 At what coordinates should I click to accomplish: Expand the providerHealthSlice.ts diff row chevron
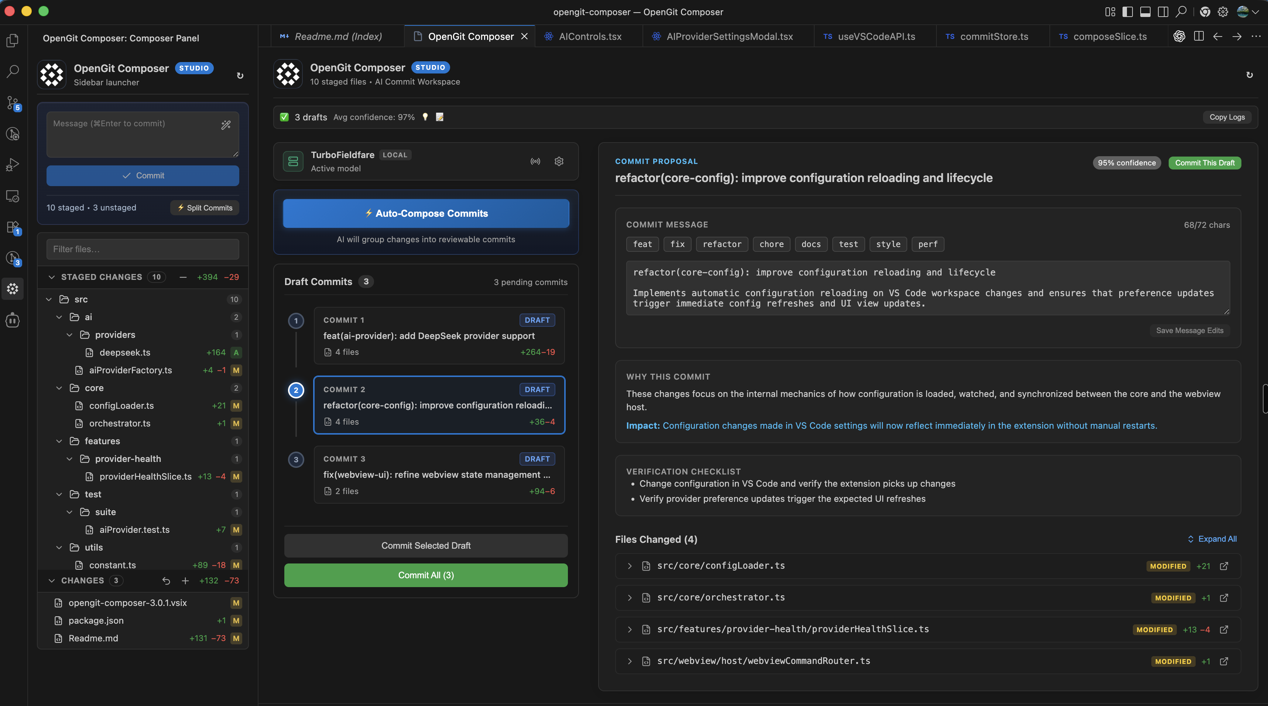point(630,630)
